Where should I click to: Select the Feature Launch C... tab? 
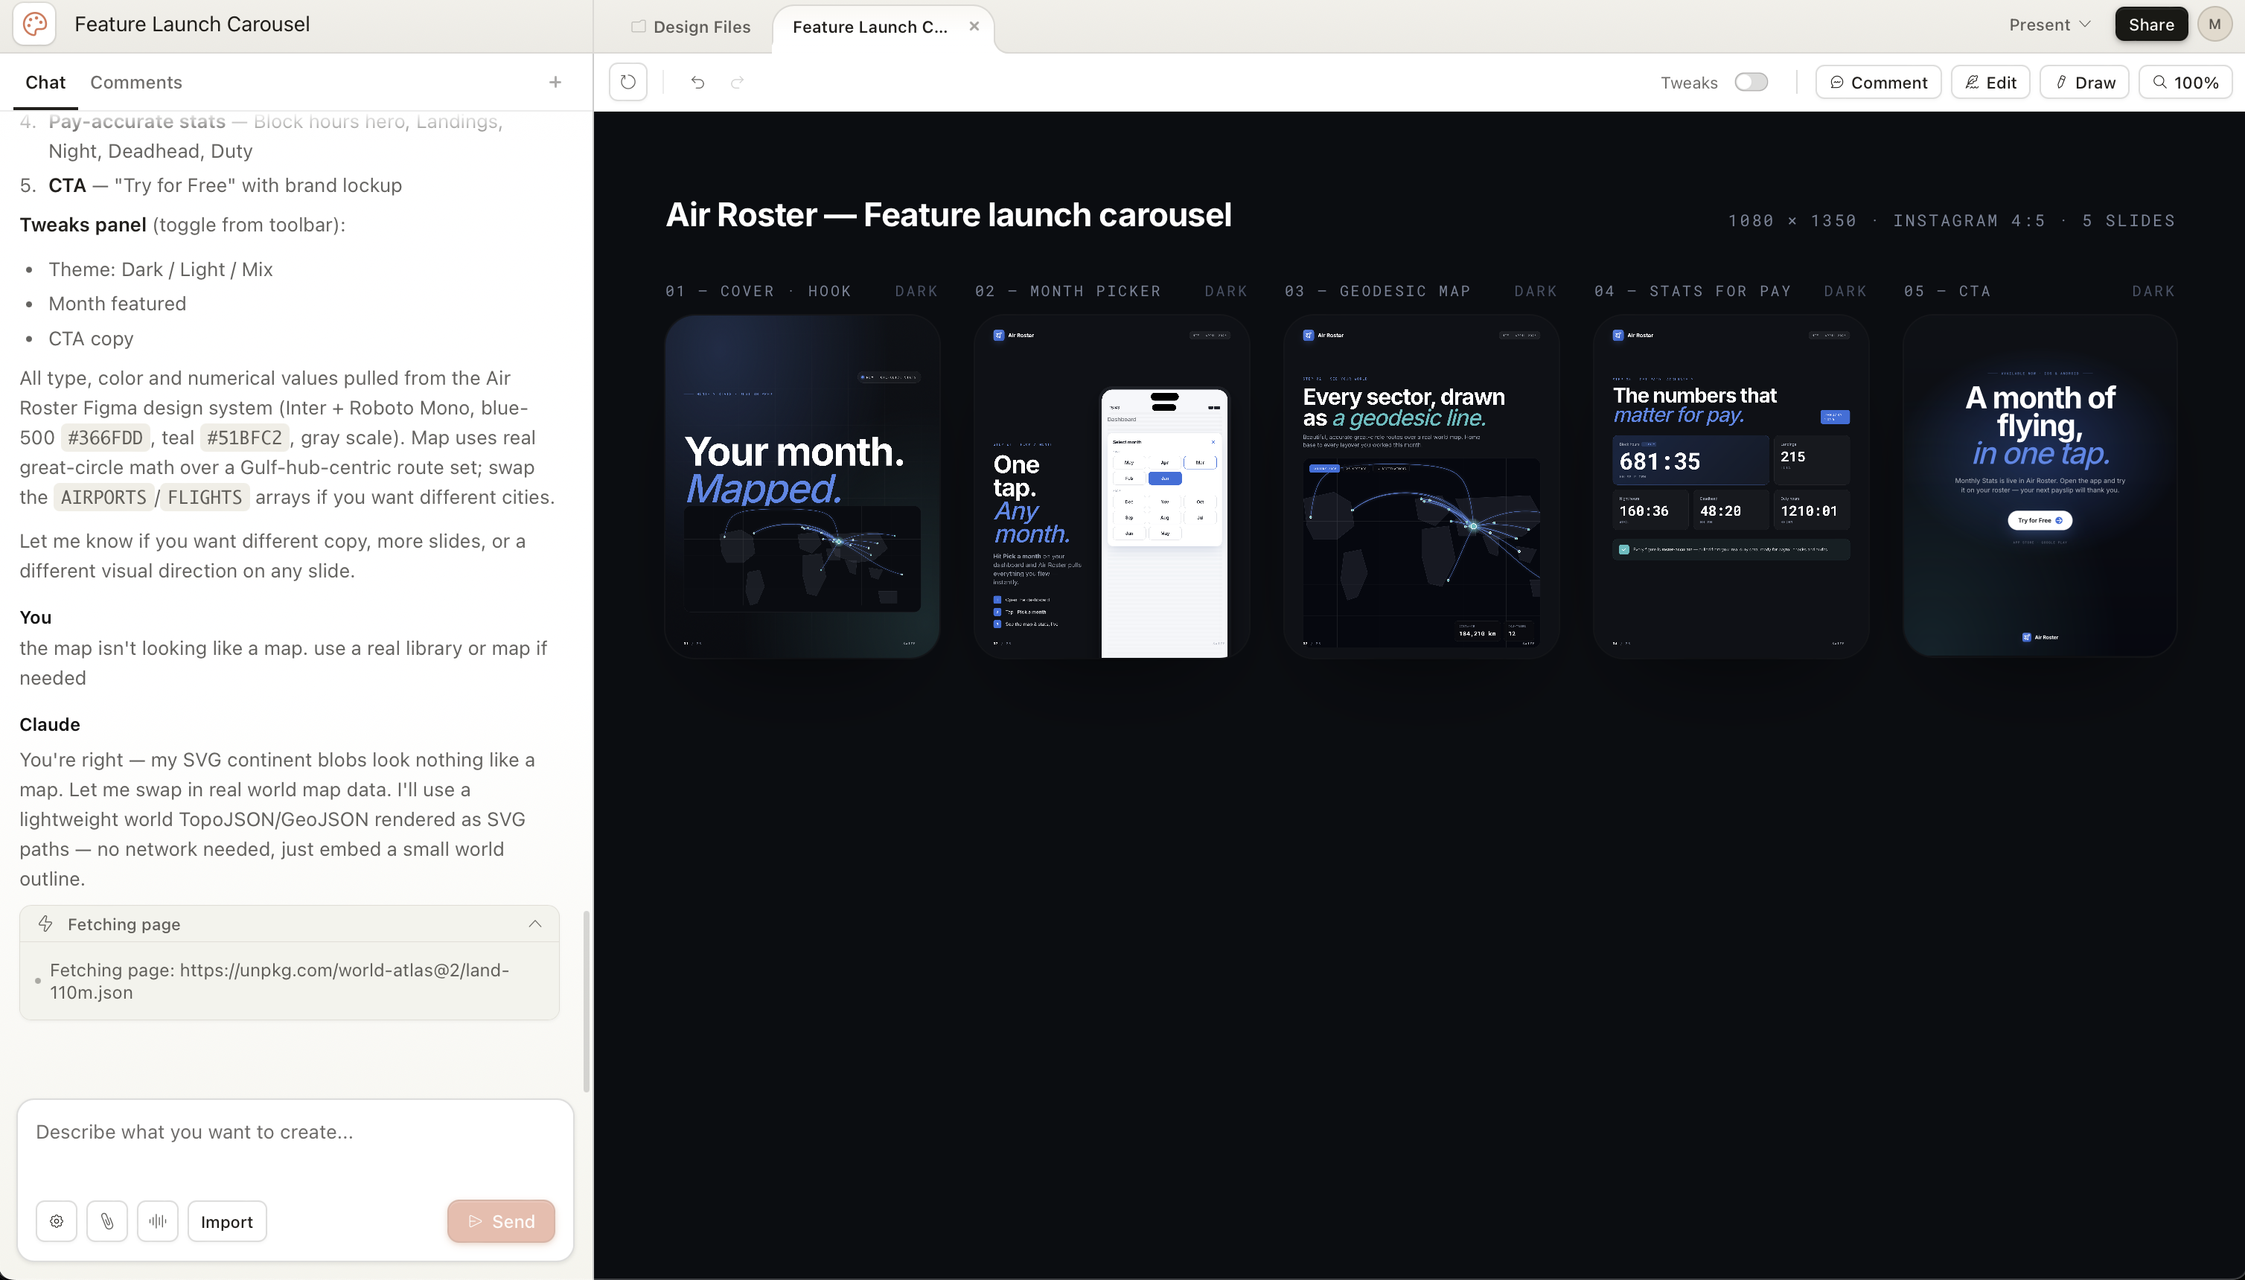pos(869,26)
